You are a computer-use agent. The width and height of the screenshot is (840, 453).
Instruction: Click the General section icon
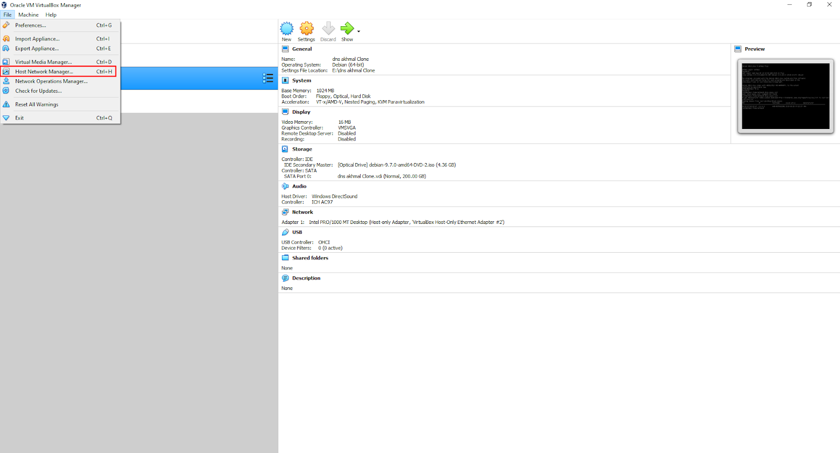(x=285, y=49)
